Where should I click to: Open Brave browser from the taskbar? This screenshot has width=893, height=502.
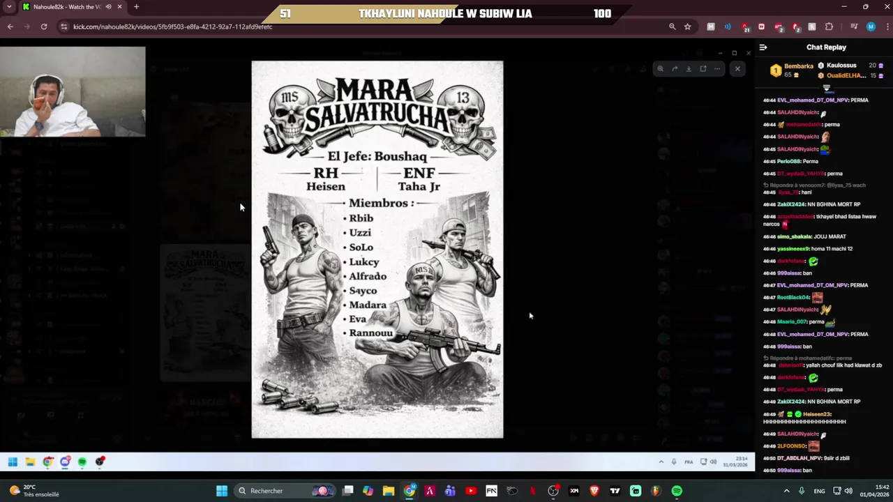click(x=594, y=491)
